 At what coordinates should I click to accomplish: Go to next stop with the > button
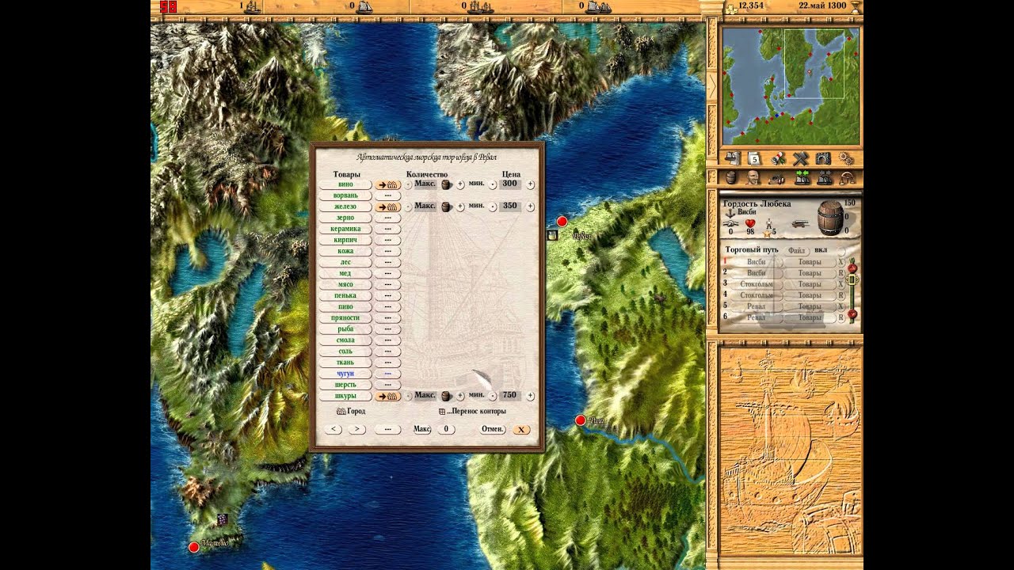[x=357, y=429]
